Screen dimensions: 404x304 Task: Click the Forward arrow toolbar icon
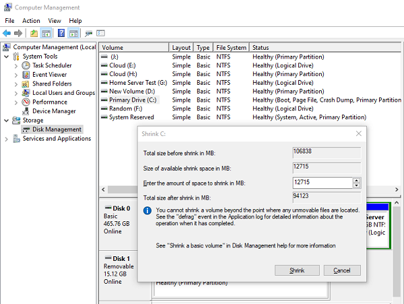[x=18, y=33]
